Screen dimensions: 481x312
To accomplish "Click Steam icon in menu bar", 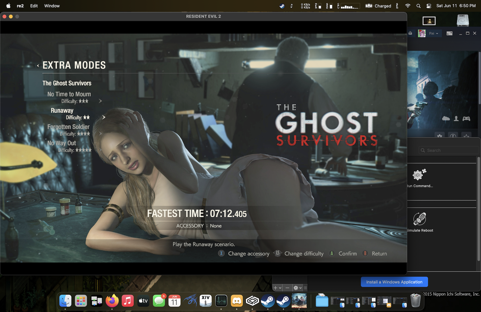I will coord(282,6).
